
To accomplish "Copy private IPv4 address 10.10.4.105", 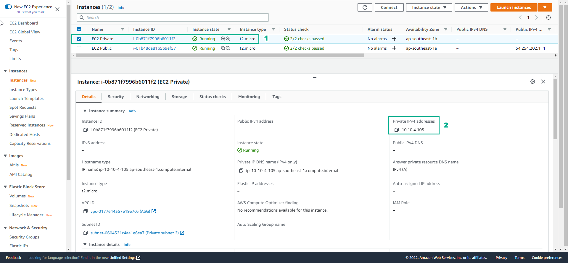I will [x=397, y=130].
